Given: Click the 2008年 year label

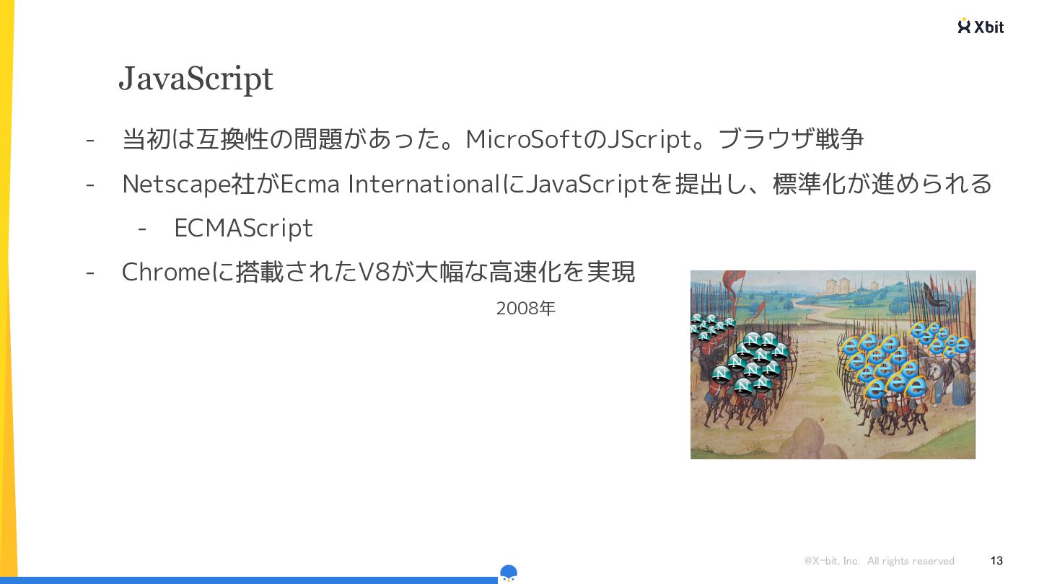Looking at the screenshot, I should (526, 309).
